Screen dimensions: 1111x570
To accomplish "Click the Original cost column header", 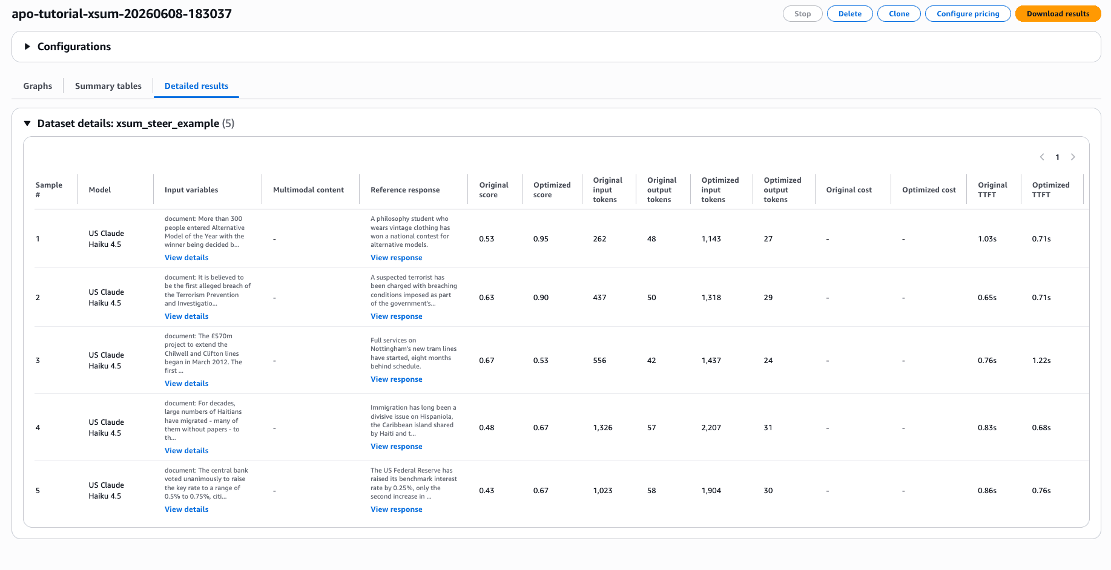I will coord(849,190).
